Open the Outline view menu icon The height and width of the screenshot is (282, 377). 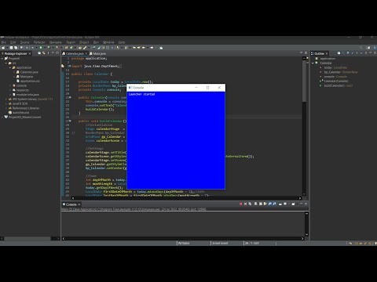366,53
